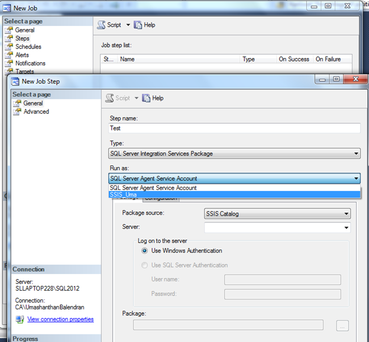Screen dimensions: 369x342
Task: Minimize the New Job Step window
Action: click(322, 79)
